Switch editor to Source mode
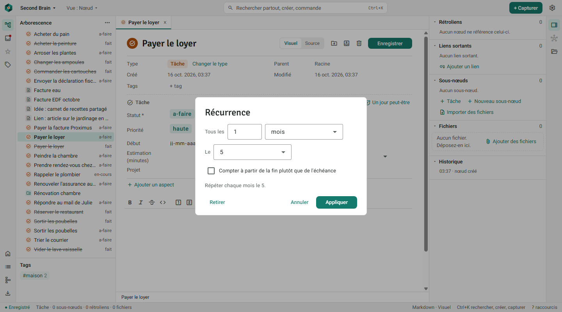The width and height of the screenshot is (562, 312). (312, 43)
